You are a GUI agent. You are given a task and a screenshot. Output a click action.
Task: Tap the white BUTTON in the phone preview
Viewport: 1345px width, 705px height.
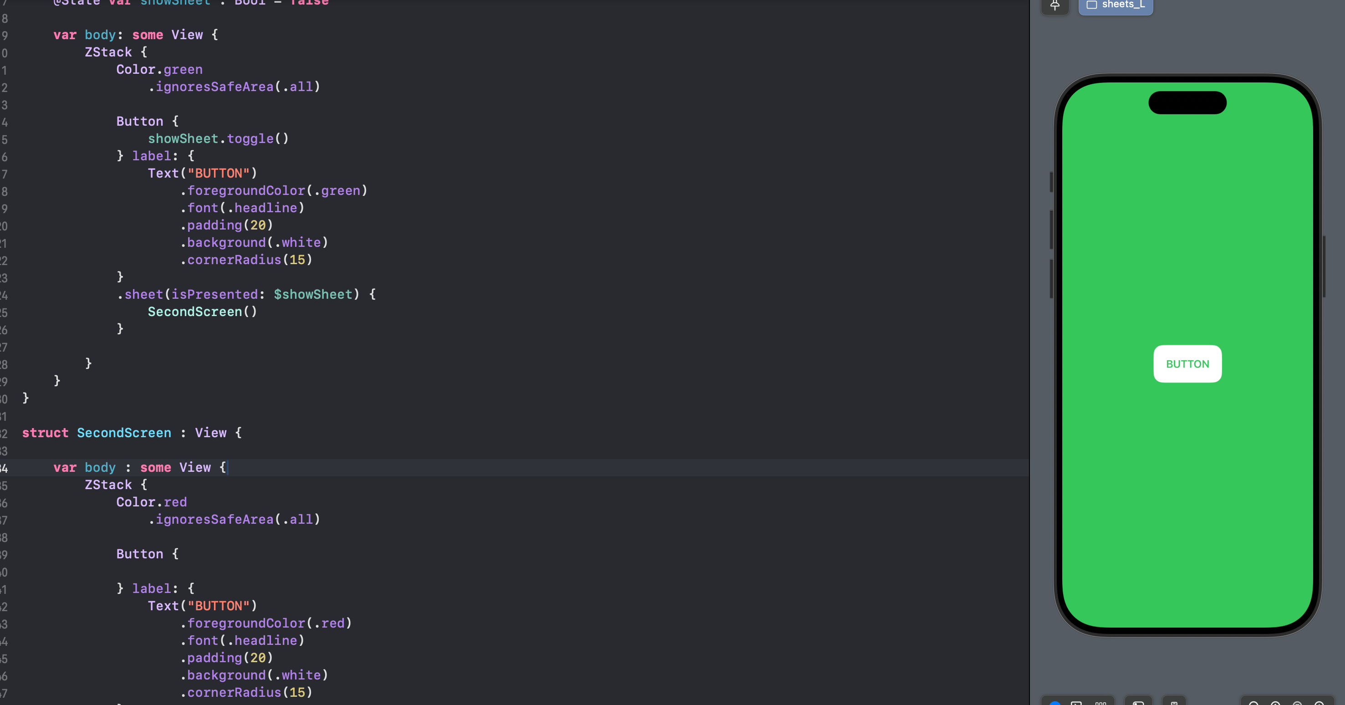point(1187,364)
